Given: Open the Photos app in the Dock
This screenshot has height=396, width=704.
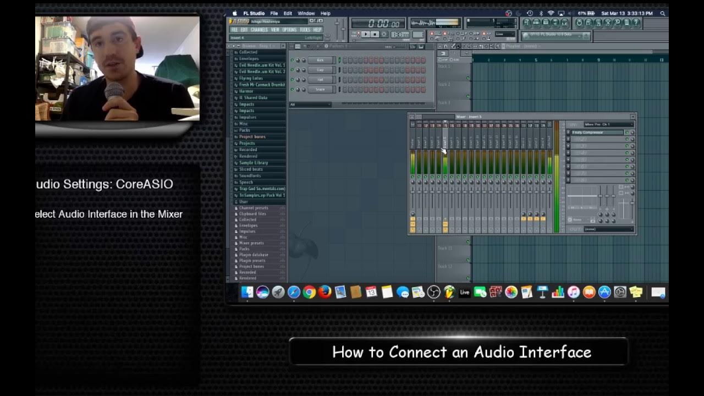Looking at the screenshot, I should point(511,293).
